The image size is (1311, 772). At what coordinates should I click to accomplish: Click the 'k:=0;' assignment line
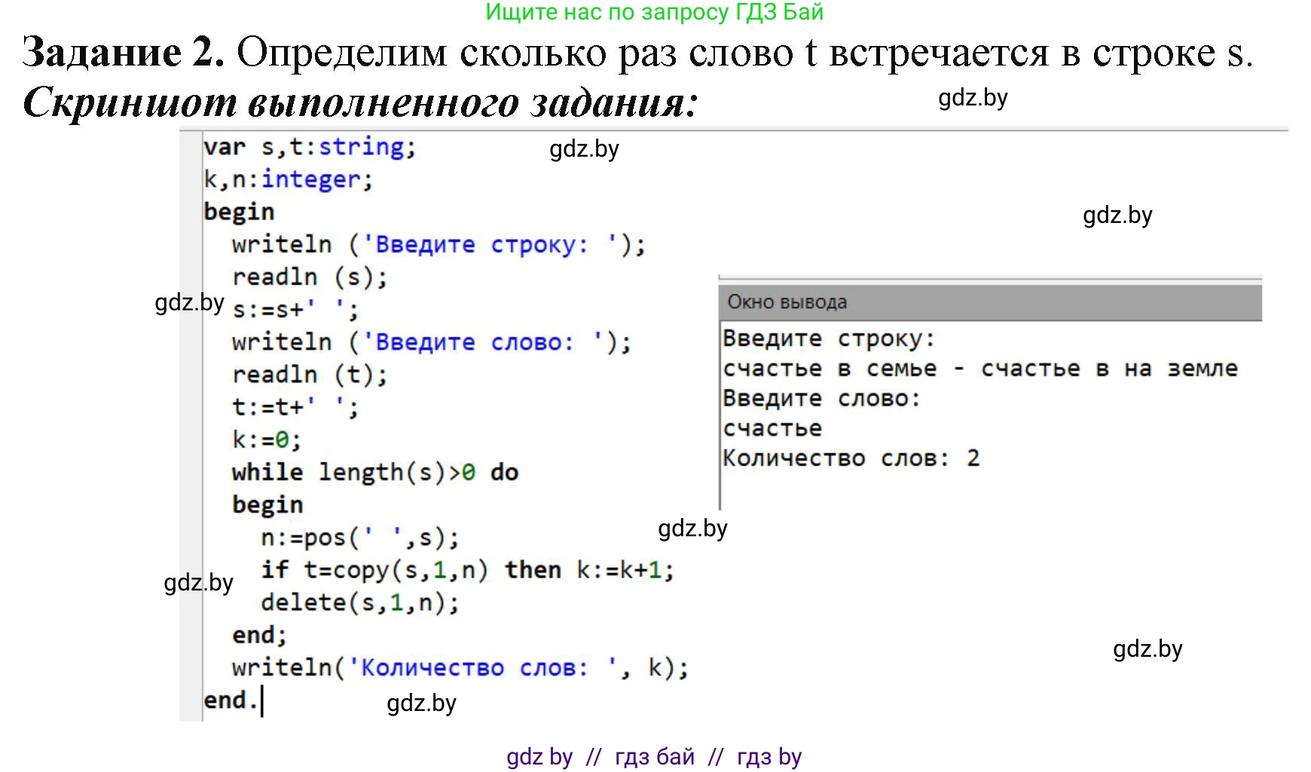tap(266, 440)
